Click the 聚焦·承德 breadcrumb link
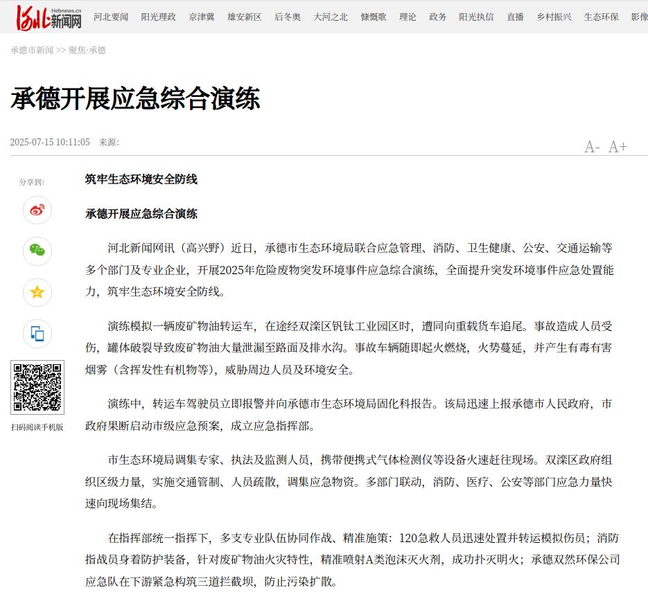This screenshot has height=592, width=648. pos(87,51)
